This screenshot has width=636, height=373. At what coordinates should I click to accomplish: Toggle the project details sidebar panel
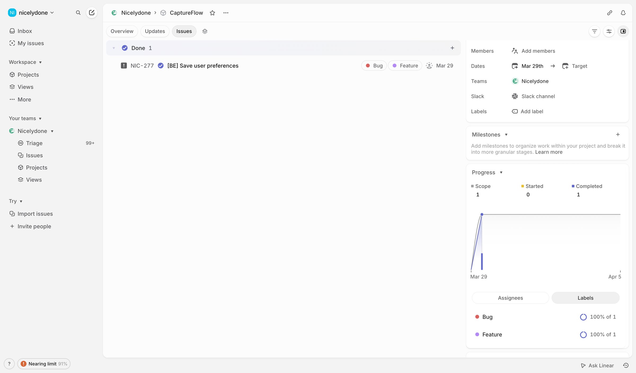[x=623, y=31]
